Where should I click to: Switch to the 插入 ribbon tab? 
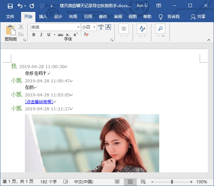43,17
